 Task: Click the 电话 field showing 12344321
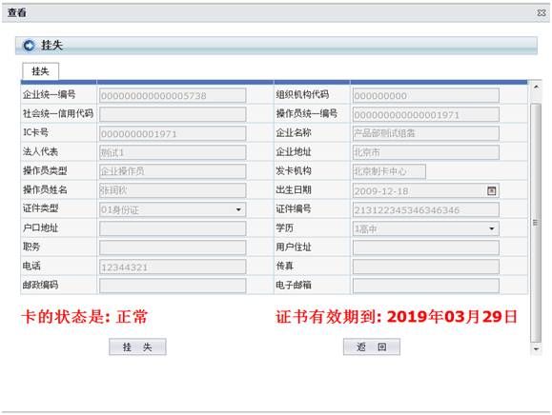point(173,267)
